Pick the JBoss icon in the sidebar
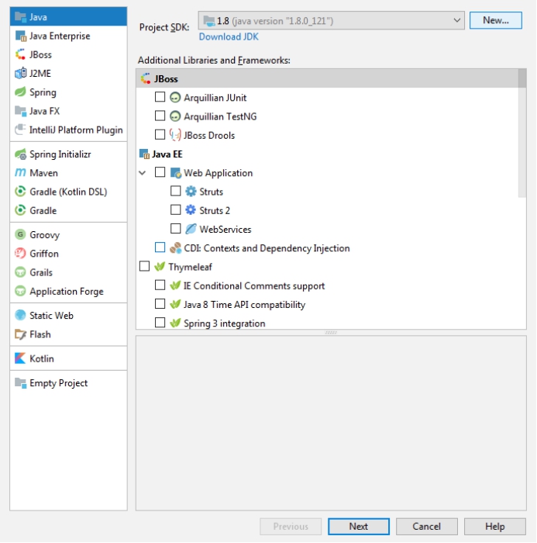537x543 pixels. (x=20, y=54)
